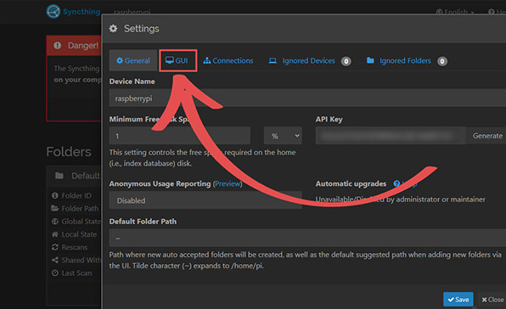The width and height of the screenshot is (506, 309).
Task: Click the Automatic upgrades help icon
Action: [396, 183]
